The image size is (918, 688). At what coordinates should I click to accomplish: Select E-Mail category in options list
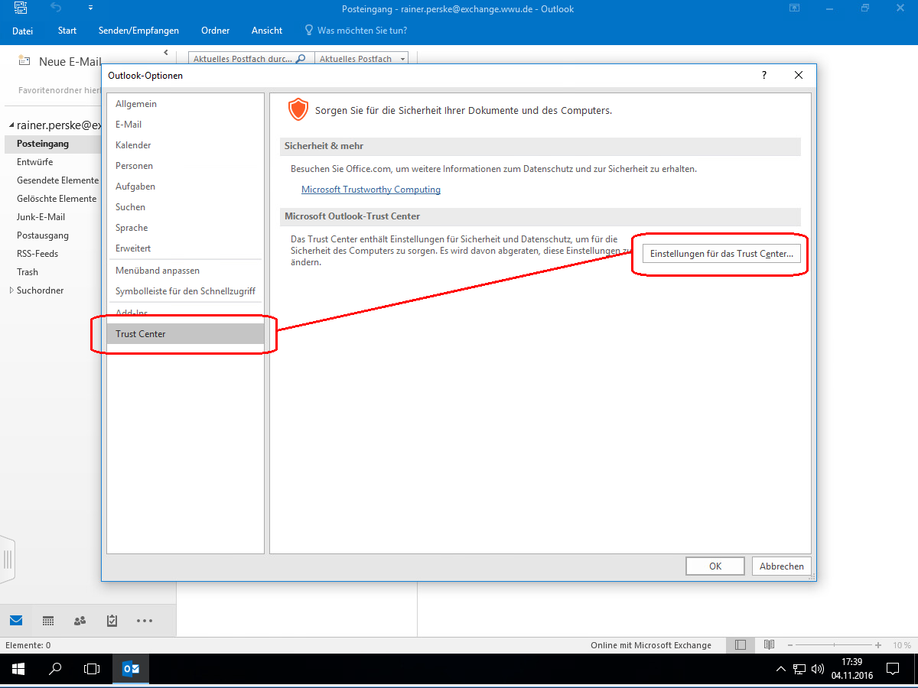point(129,125)
